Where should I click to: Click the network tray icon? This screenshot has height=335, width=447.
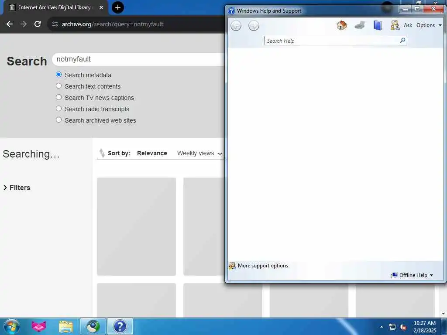[392, 327]
